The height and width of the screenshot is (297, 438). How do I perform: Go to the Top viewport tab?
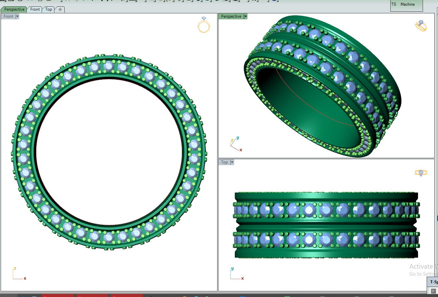49,9
